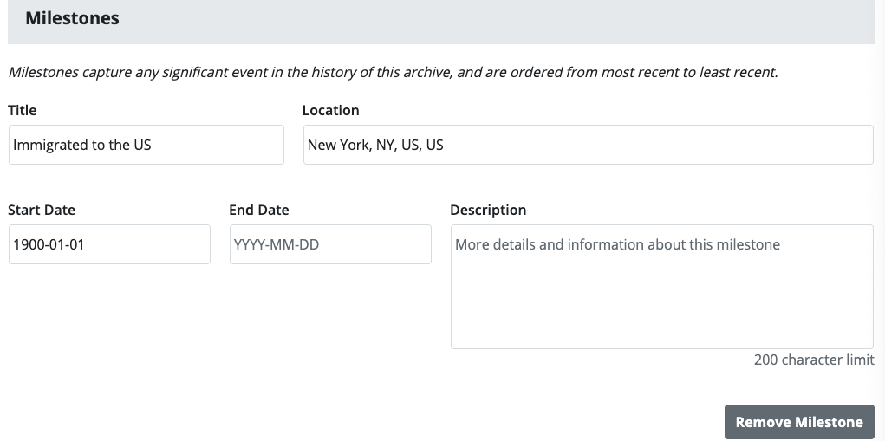Click the YYYY-MM-DD placeholder text

point(277,244)
